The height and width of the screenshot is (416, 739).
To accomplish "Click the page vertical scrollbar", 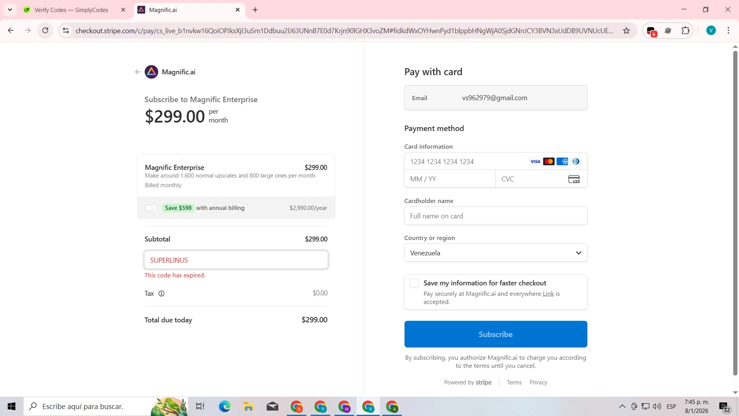I will (735, 212).
